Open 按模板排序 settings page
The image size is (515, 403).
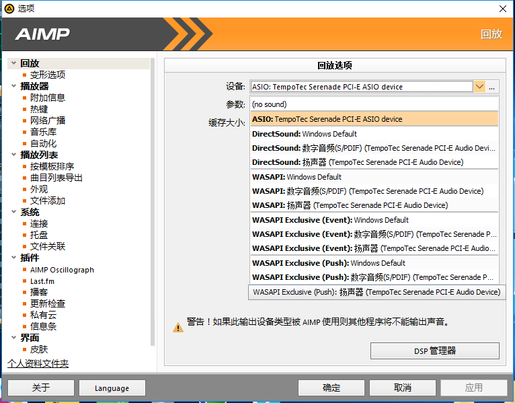(52, 166)
